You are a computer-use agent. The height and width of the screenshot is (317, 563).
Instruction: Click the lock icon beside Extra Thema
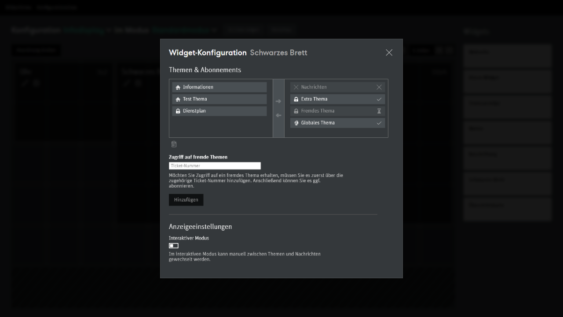click(x=296, y=99)
